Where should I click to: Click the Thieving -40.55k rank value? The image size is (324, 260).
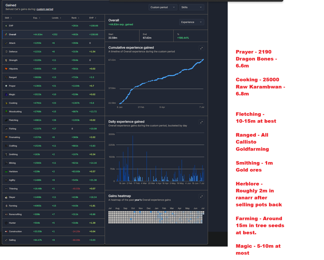[75, 189]
